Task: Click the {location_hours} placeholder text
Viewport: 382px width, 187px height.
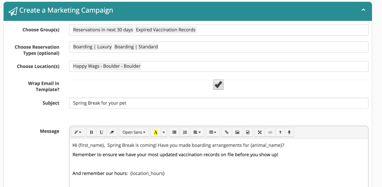Action: (147, 173)
